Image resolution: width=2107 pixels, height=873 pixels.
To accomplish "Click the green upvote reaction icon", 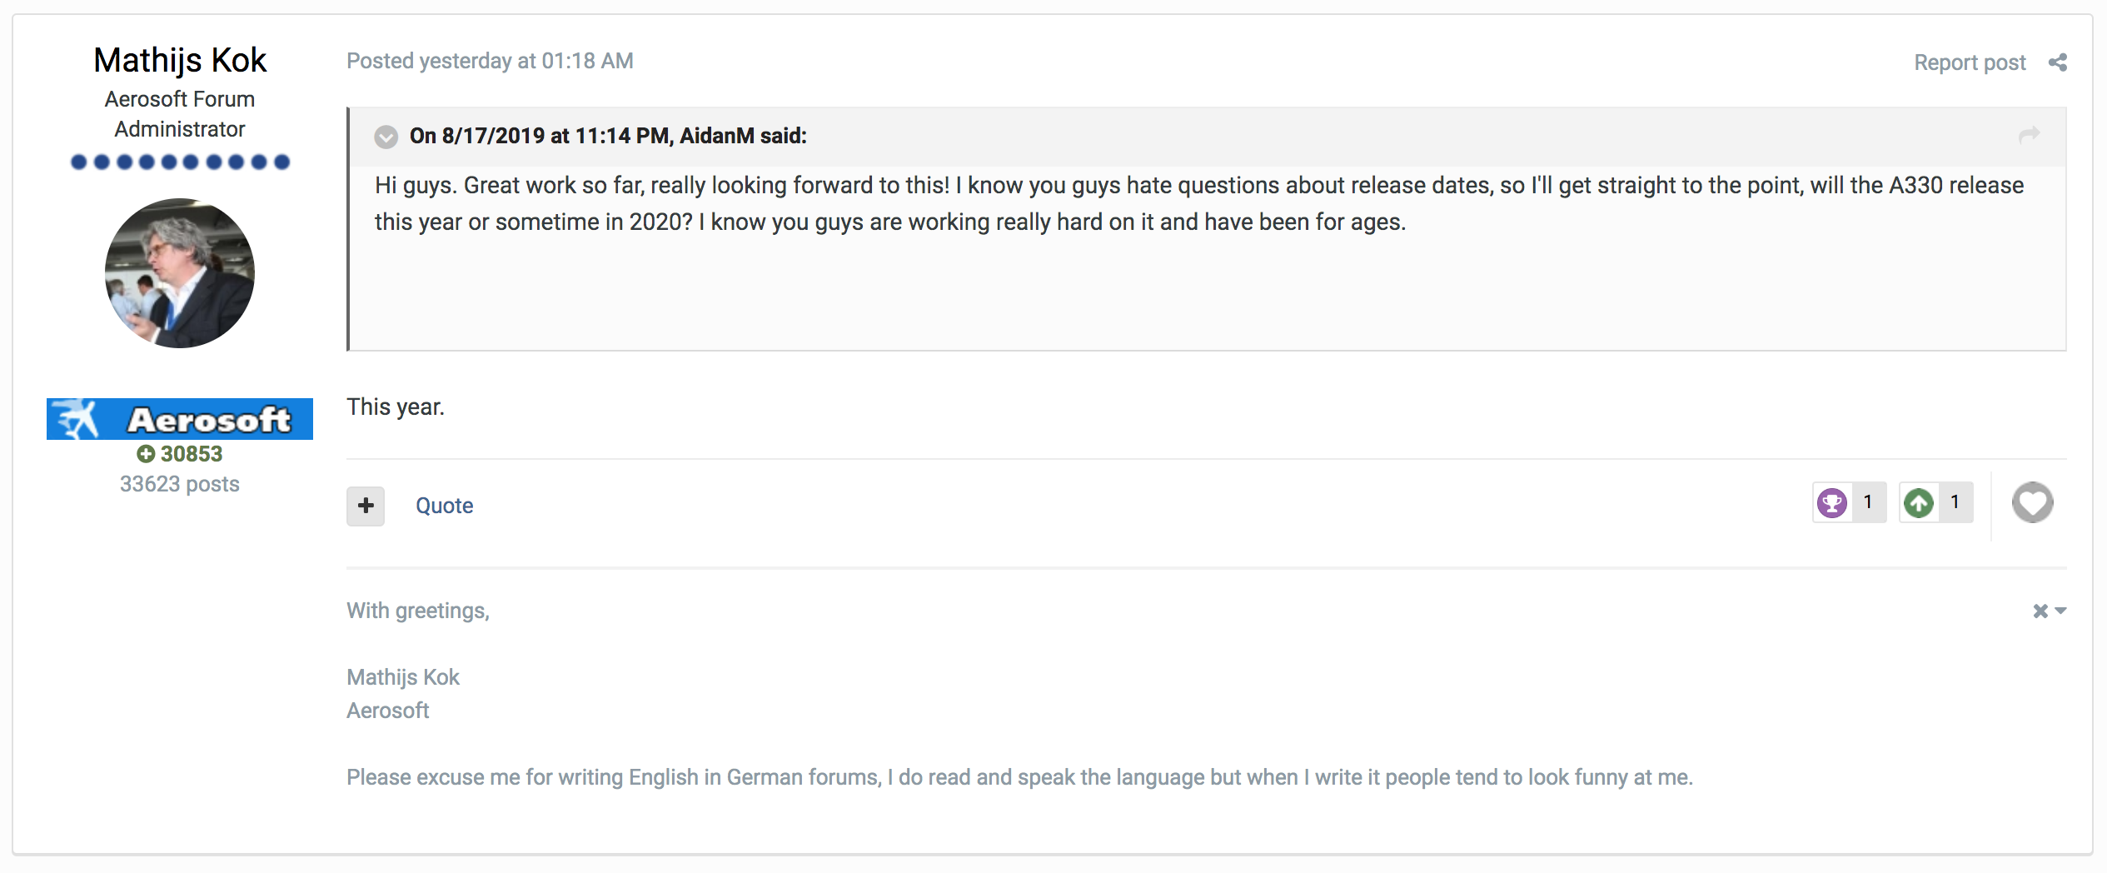I will (x=1919, y=503).
